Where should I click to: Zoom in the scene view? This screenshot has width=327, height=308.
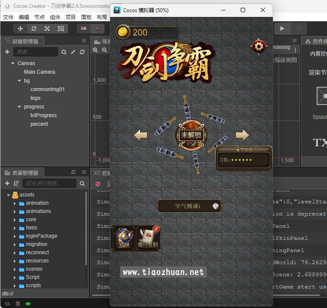click(95, 50)
